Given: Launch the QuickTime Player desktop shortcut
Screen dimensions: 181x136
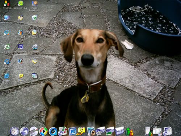Looking at the screenshot, I should tap(7, 64).
